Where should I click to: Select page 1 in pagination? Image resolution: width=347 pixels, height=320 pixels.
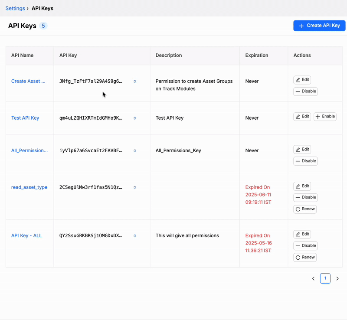pos(325,278)
